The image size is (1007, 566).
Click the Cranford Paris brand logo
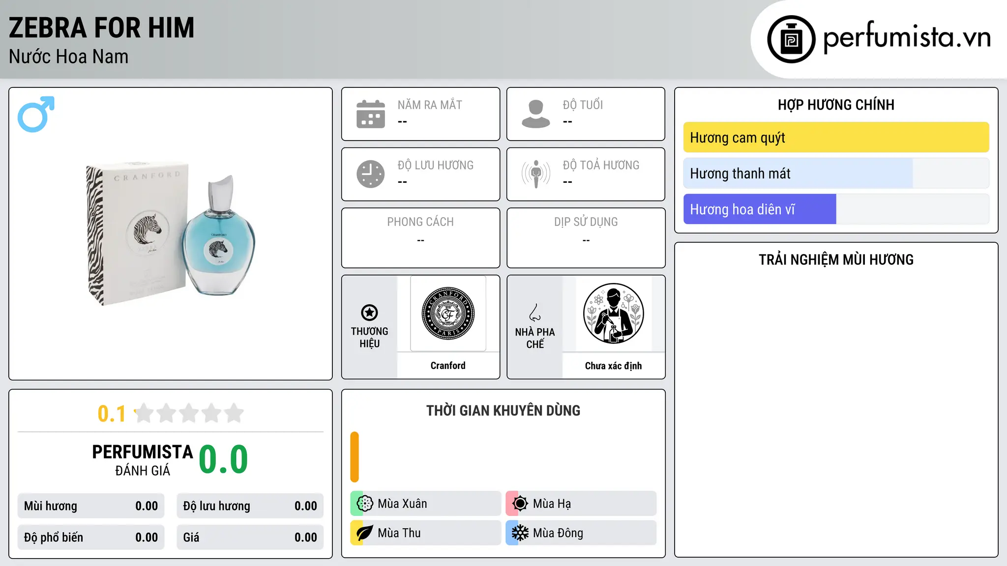click(x=448, y=313)
